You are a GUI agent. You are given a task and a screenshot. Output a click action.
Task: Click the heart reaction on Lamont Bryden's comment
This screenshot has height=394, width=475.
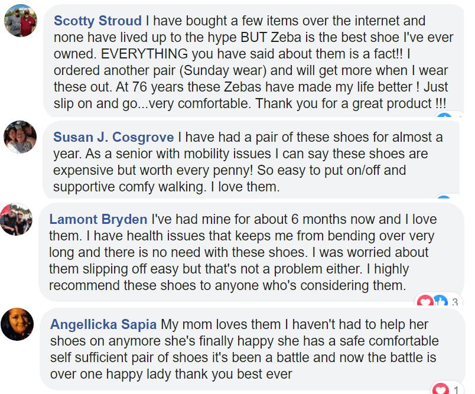coord(425,301)
